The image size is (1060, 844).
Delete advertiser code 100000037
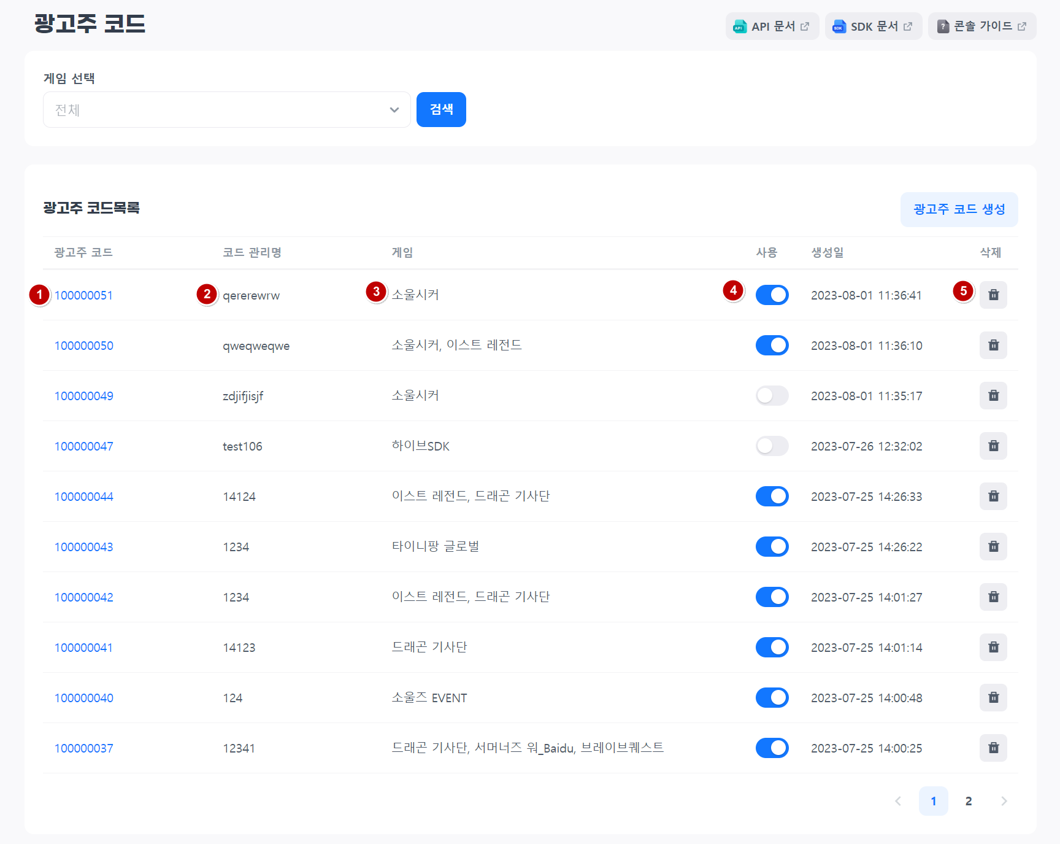[993, 748]
